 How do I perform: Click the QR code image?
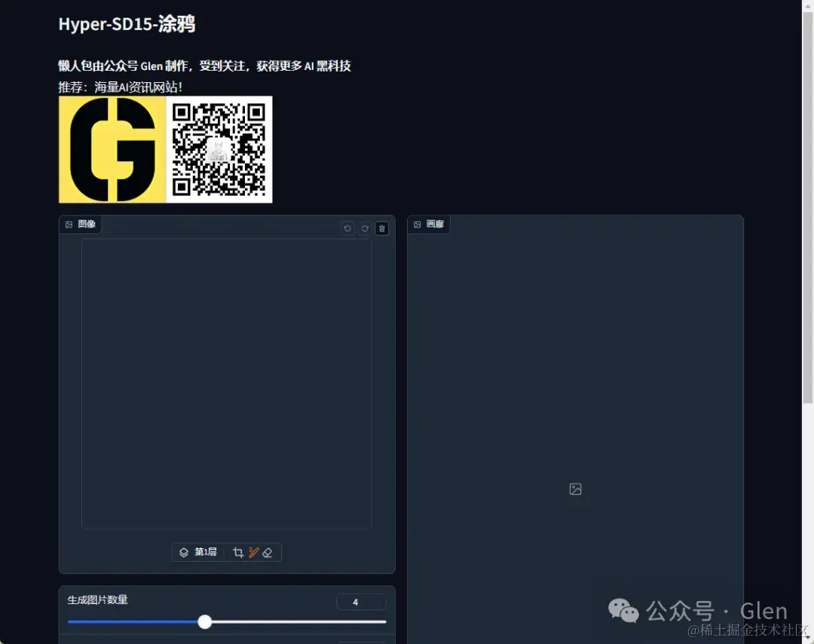click(219, 149)
